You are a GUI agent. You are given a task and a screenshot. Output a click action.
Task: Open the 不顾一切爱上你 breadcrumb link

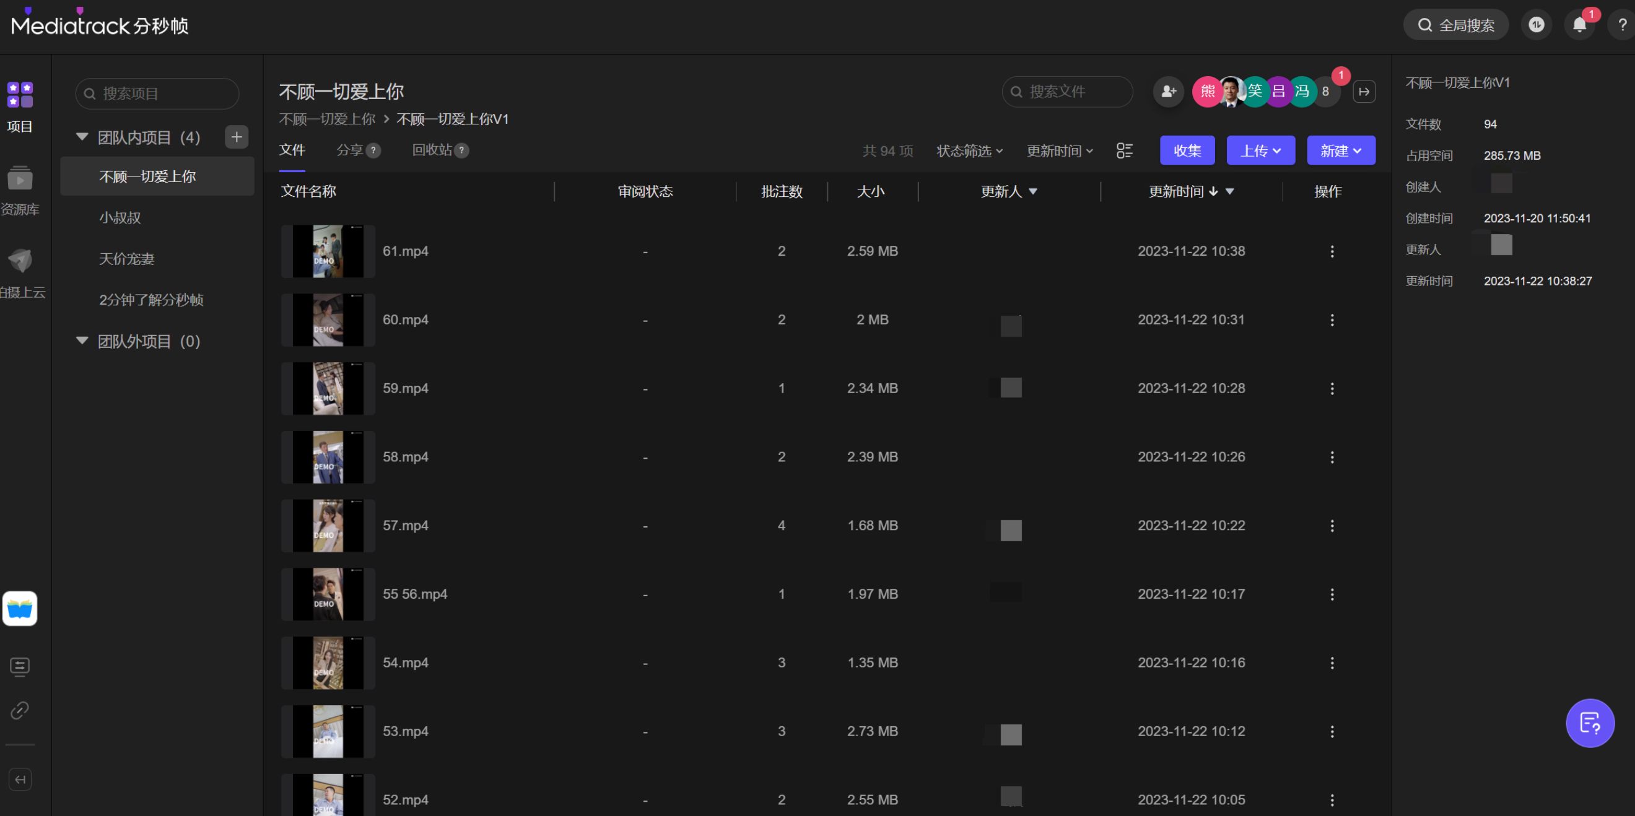pos(326,119)
